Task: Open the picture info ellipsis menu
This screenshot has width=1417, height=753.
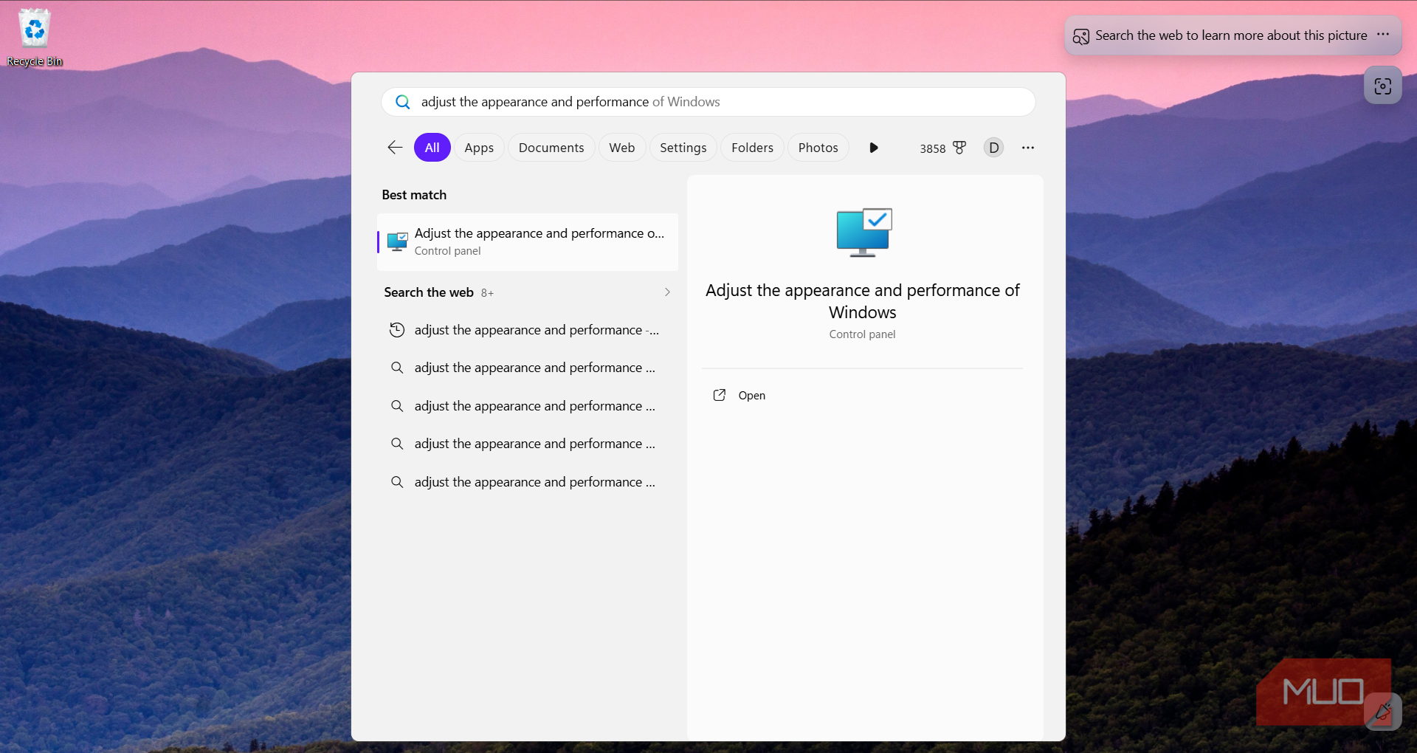Action: [1383, 35]
